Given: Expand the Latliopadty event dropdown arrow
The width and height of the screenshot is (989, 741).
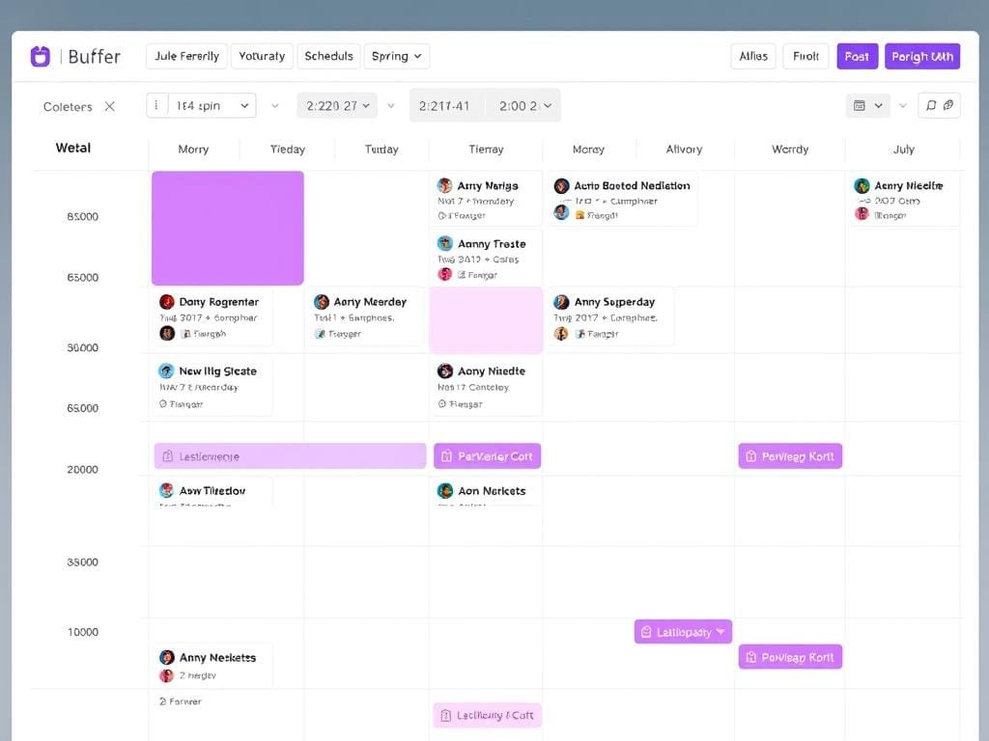Looking at the screenshot, I should [721, 632].
